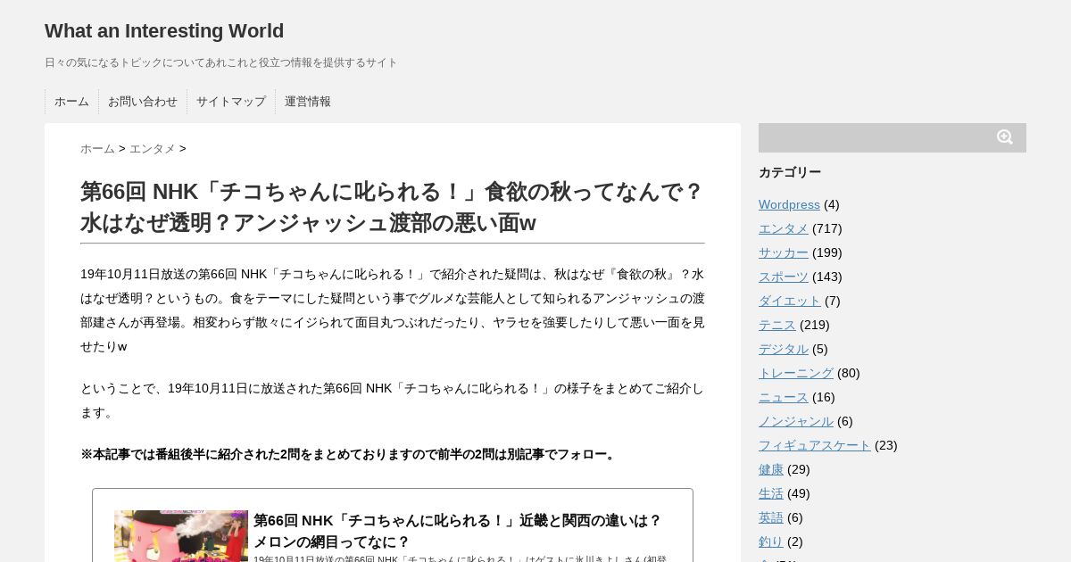
Task: Go to the ホーム navigation menu item
Action: [x=71, y=102]
